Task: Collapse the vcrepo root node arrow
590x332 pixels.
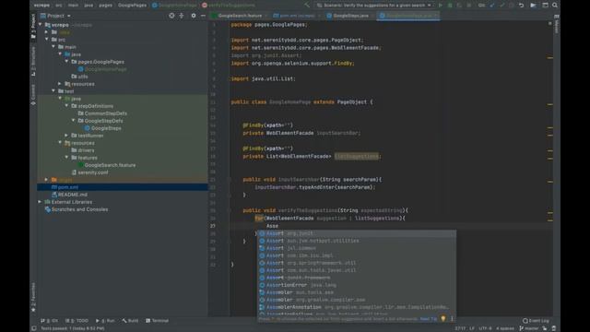Action: coord(41,25)
